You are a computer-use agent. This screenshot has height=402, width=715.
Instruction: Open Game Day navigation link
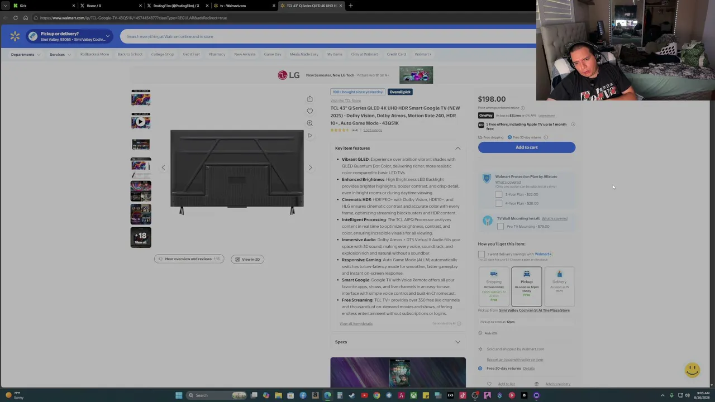(x=273, y=54)
